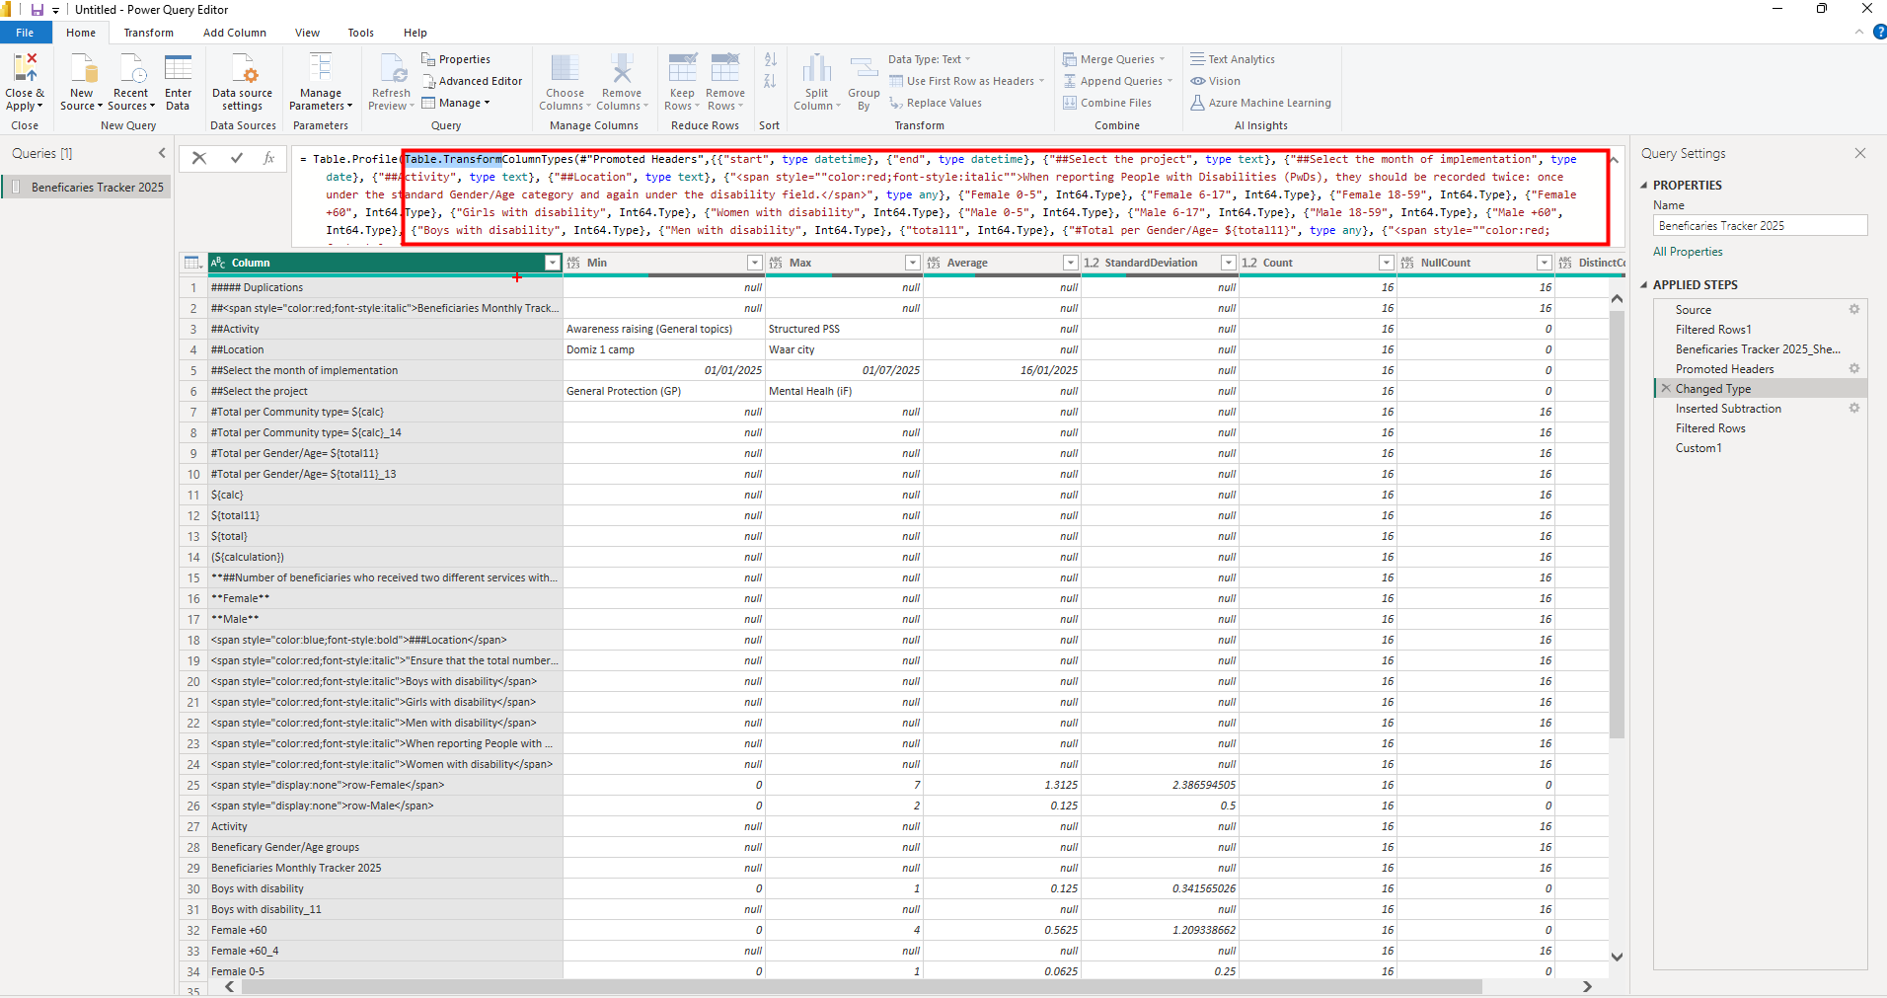
Task: Click the Close & Apply icon
Action: 25,69
